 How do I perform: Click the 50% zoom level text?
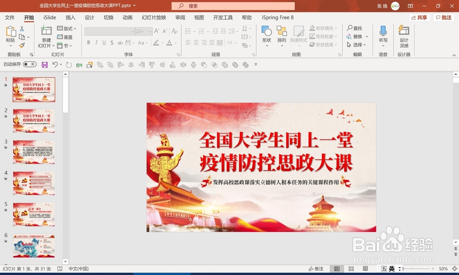point(443,269)
